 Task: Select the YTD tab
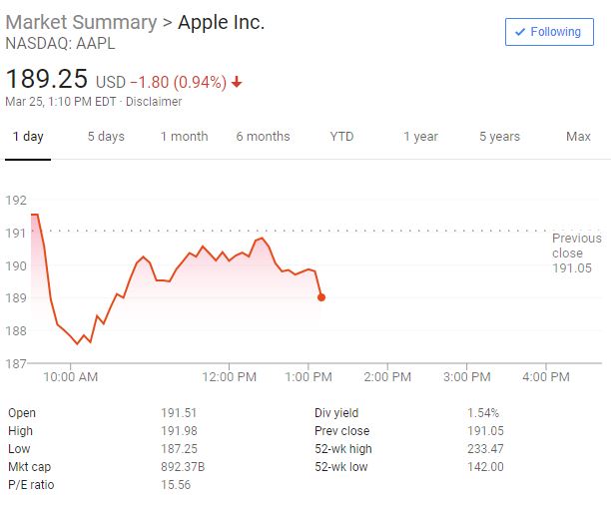click(341, 137)
